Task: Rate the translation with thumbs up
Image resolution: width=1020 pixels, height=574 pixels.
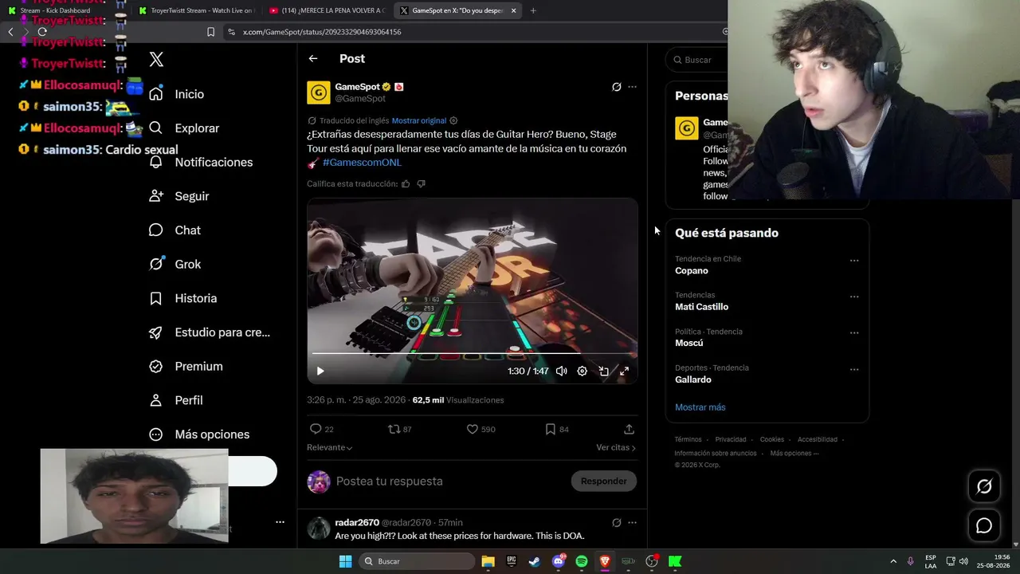Action: 406,184
